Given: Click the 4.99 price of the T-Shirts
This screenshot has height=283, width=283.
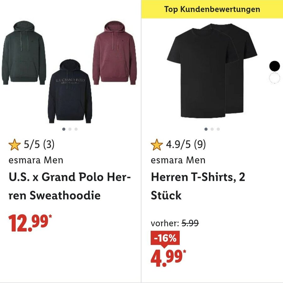Looking at the screenshot, I should [168, 258].
